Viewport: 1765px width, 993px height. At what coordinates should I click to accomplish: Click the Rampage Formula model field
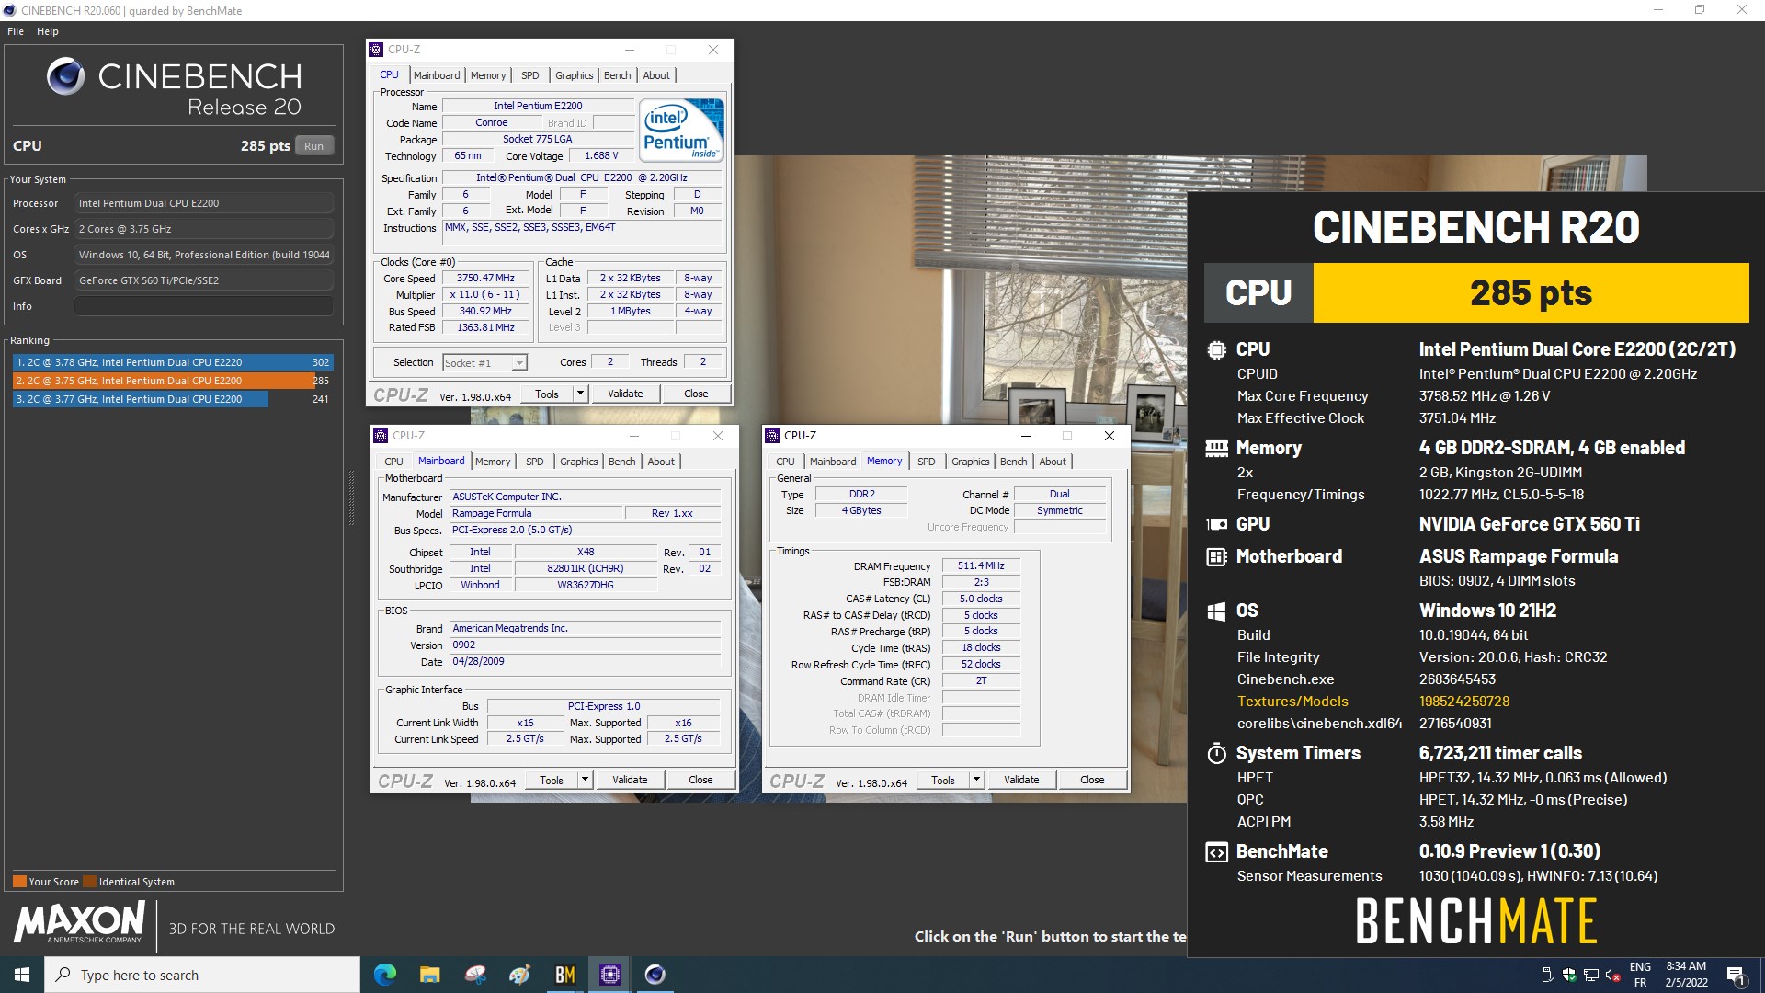[x=535, y=513]
